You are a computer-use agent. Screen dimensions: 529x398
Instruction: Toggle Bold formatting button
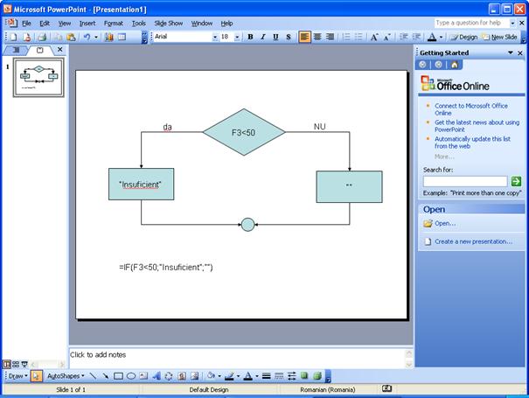(x=250, y=37)
